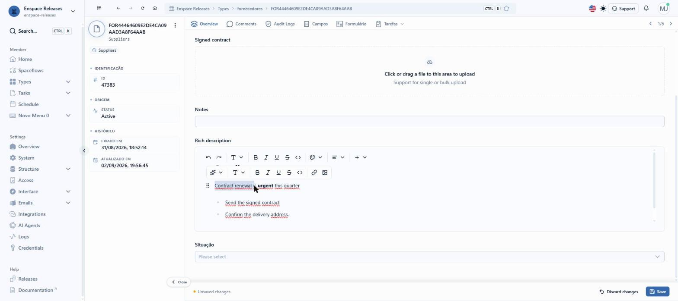This screenshot has width=678, height=301.
Task: Open the plus insert dropdown
Action: (x=361, y=157)
